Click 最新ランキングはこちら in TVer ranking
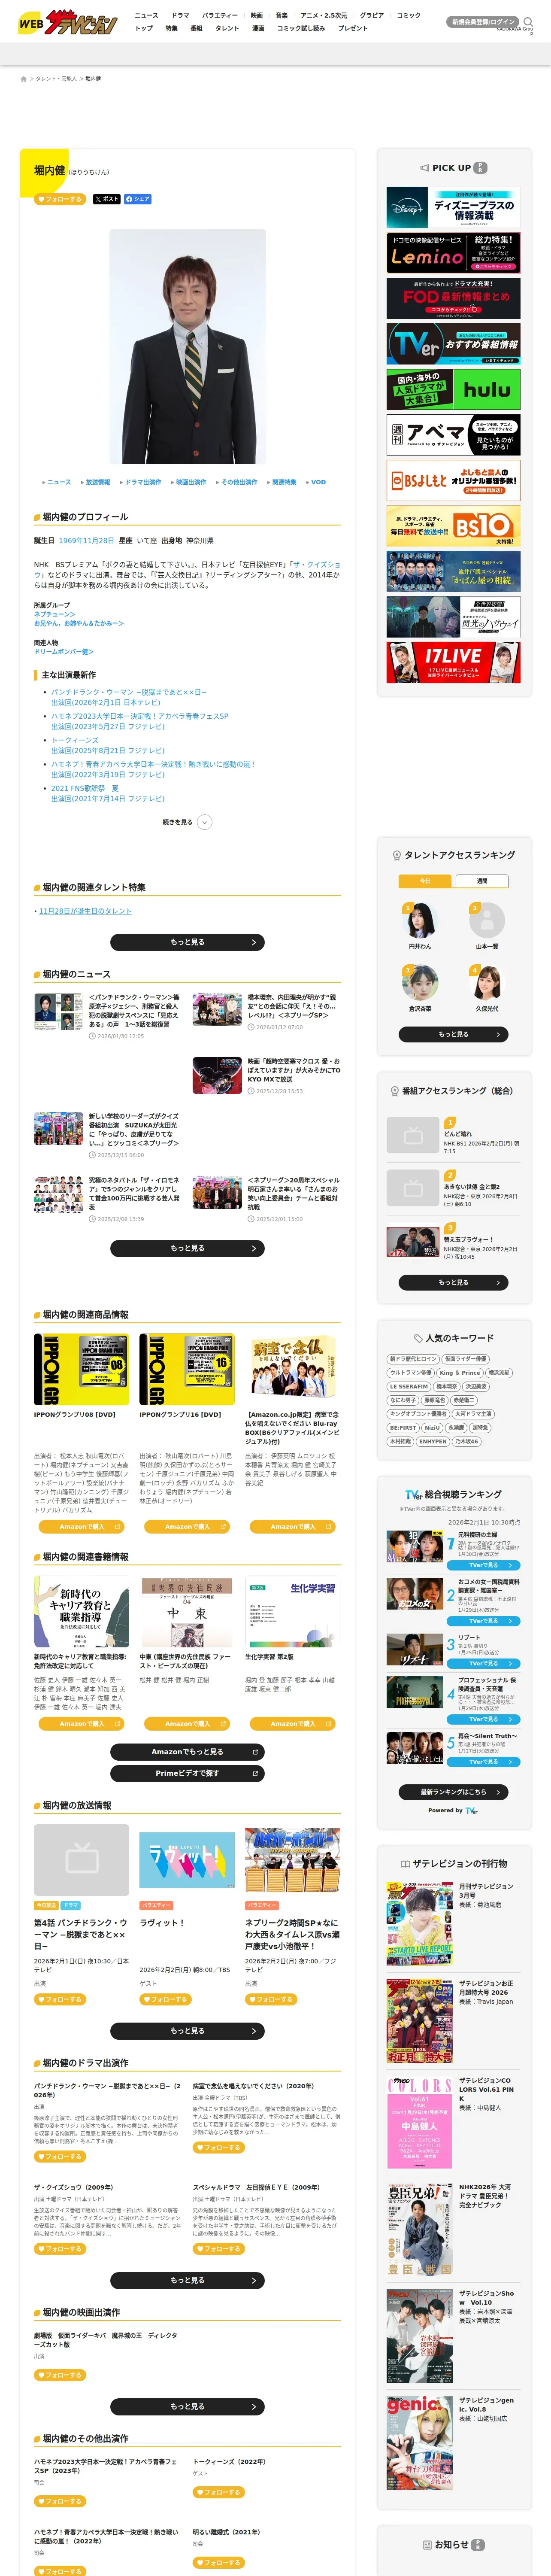This screenshot has height=2576, width=551. pos(453,1792)
